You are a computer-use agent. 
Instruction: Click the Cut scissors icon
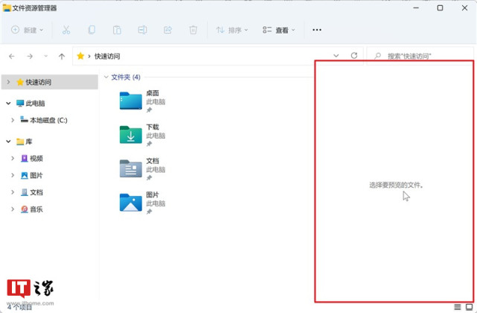pyautogui.click(x=66, y=30)
